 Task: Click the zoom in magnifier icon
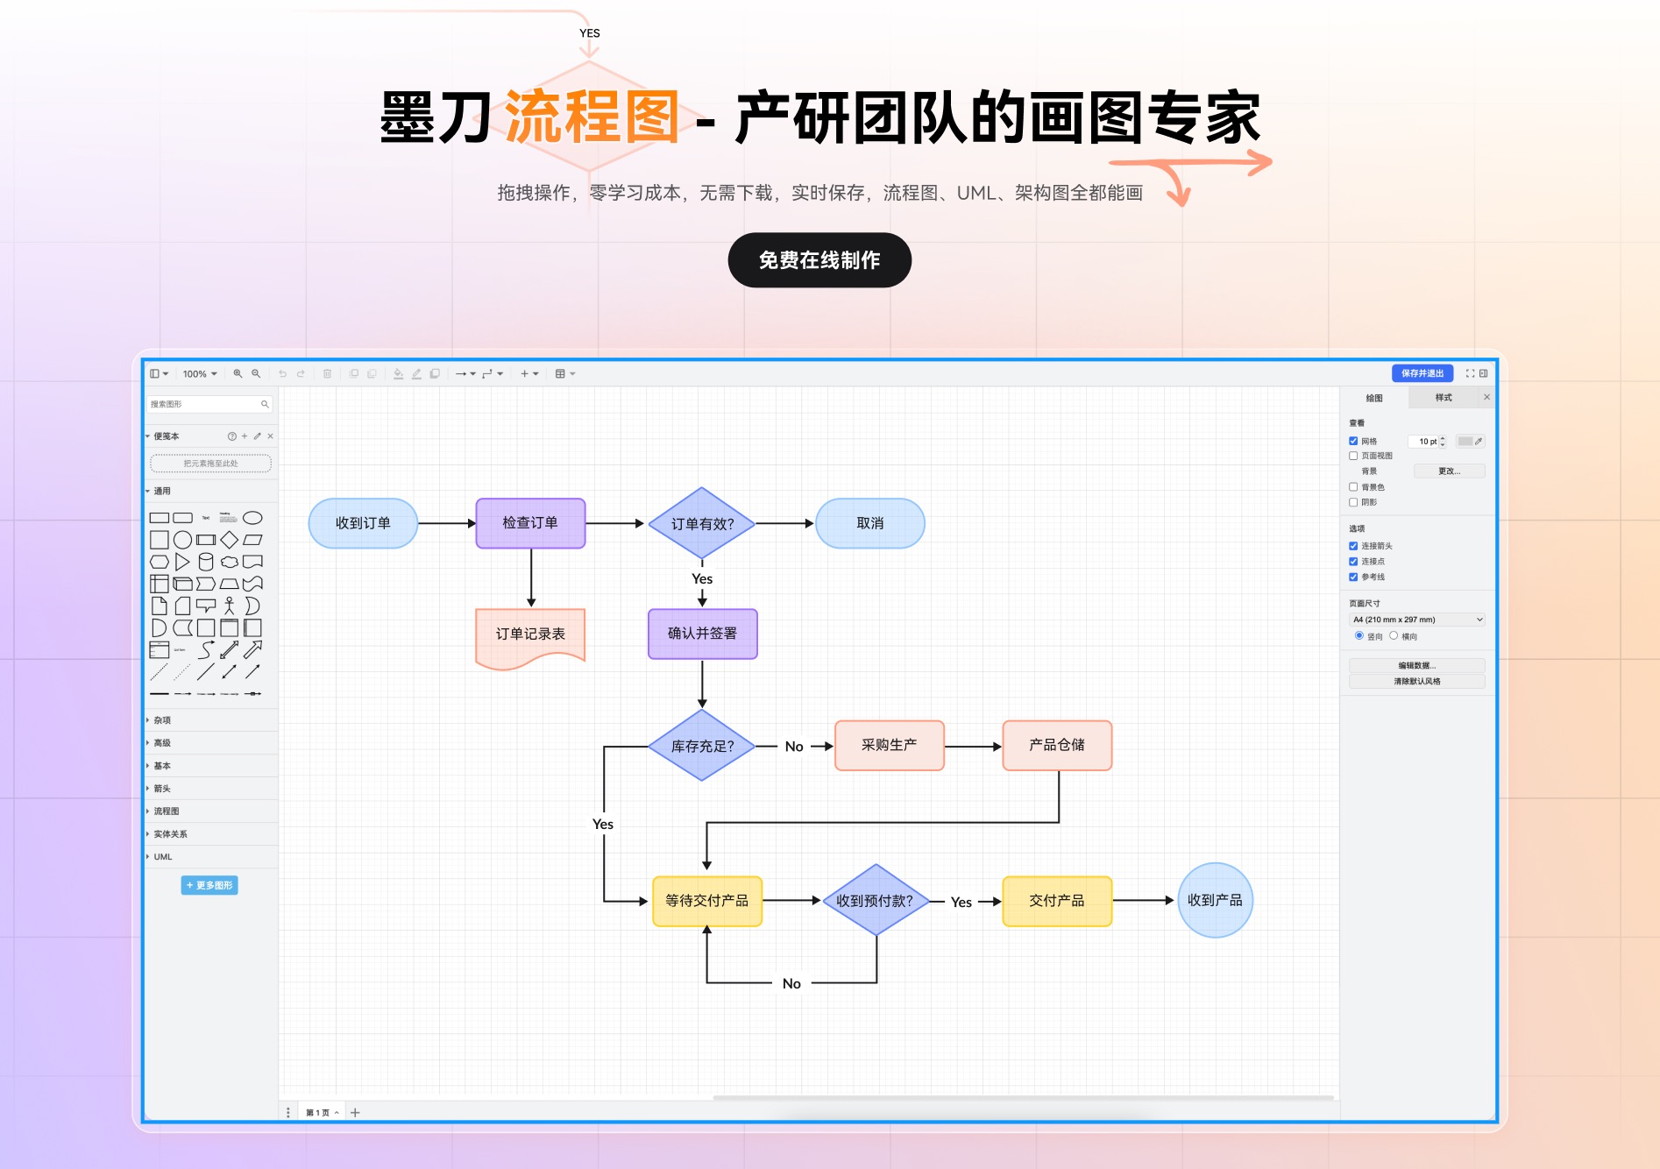click(238, 373)
